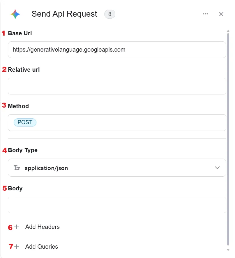This screenshot has height=258, width=235.
Task: Click the Gemini sparkle app icon
Action: coord(15,14)
